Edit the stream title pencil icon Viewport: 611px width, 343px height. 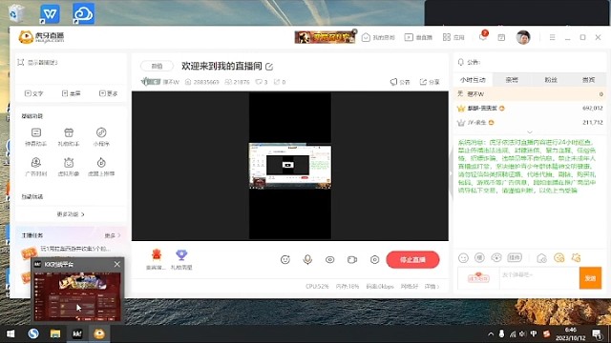269,67
